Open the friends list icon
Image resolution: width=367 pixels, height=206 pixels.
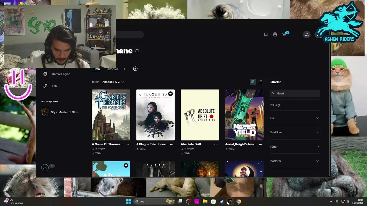click(x=307, y=35)
